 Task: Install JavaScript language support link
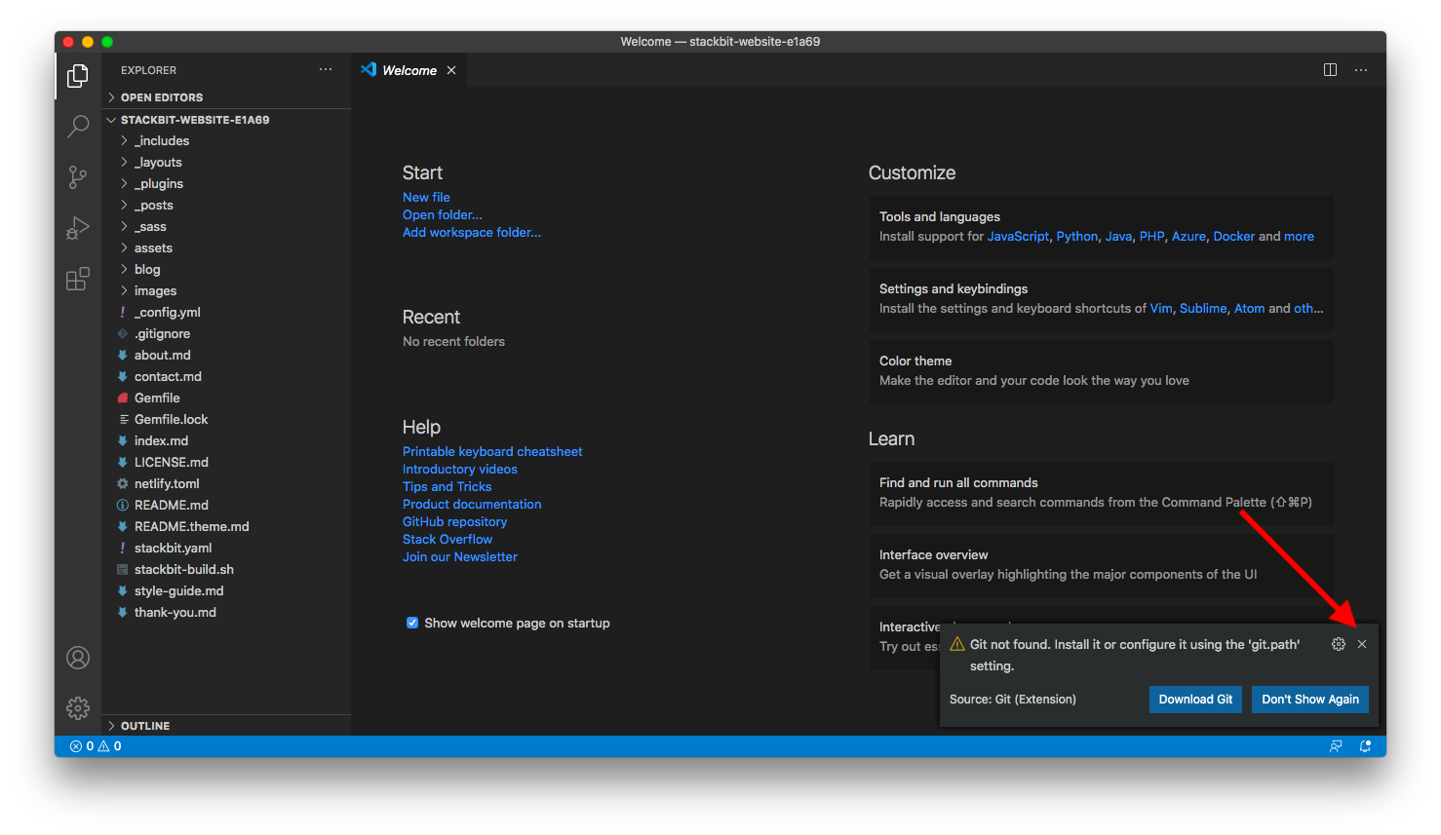coord(1019,236)
